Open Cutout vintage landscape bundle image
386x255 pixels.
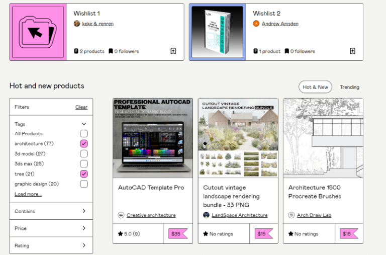click(238, 138)
